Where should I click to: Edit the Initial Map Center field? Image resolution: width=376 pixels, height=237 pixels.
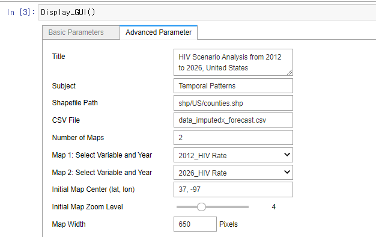click(x=233, y=189)
